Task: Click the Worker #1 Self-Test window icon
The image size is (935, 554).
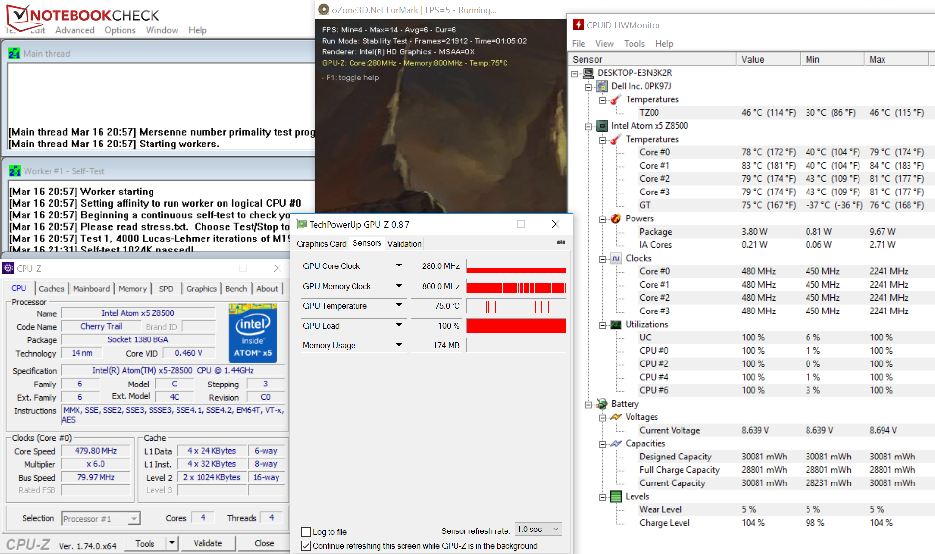Action: pos(15,171)
